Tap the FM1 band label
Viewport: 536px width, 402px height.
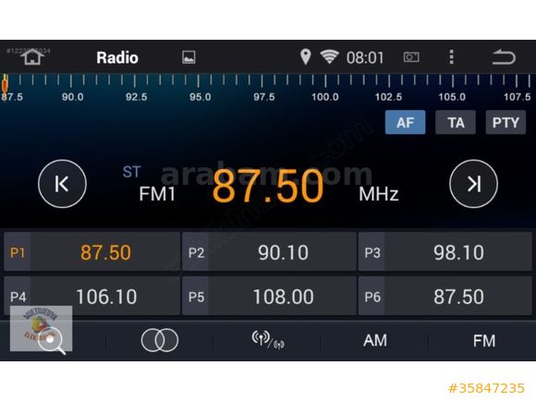pos(157,194)
